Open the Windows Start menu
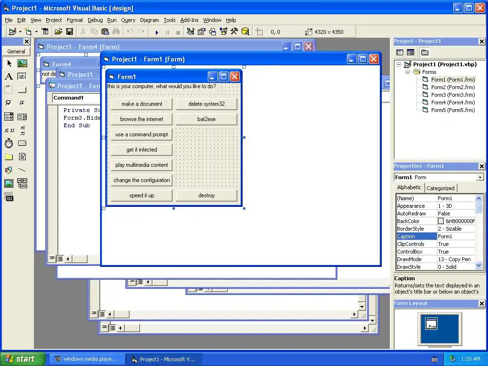488x366 pixels. 22,359
